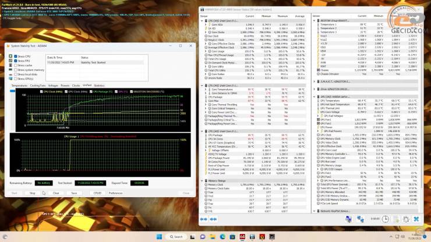The width and height of the screenshot is (431, 242).
Task: Click graph's blue vertical slider handle
Action: coord(12,91)
